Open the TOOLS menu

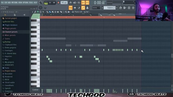point(31,2)
